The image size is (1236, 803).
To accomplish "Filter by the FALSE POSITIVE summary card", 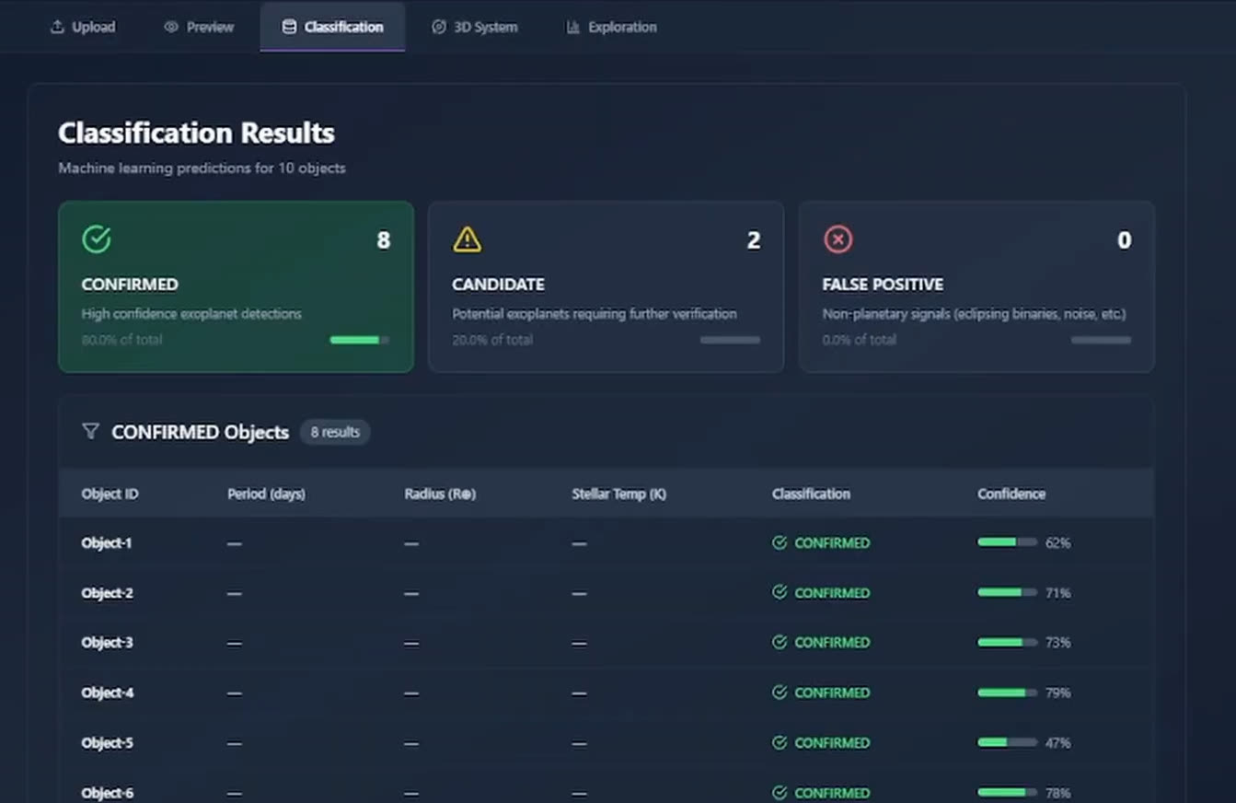I will tap(976, 286).
